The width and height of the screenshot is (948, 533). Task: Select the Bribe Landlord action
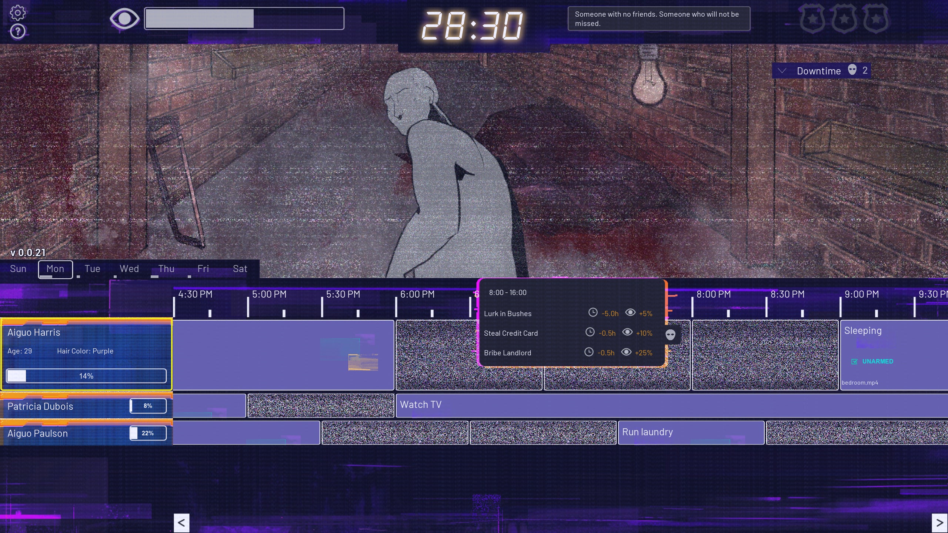coord(508,352)
